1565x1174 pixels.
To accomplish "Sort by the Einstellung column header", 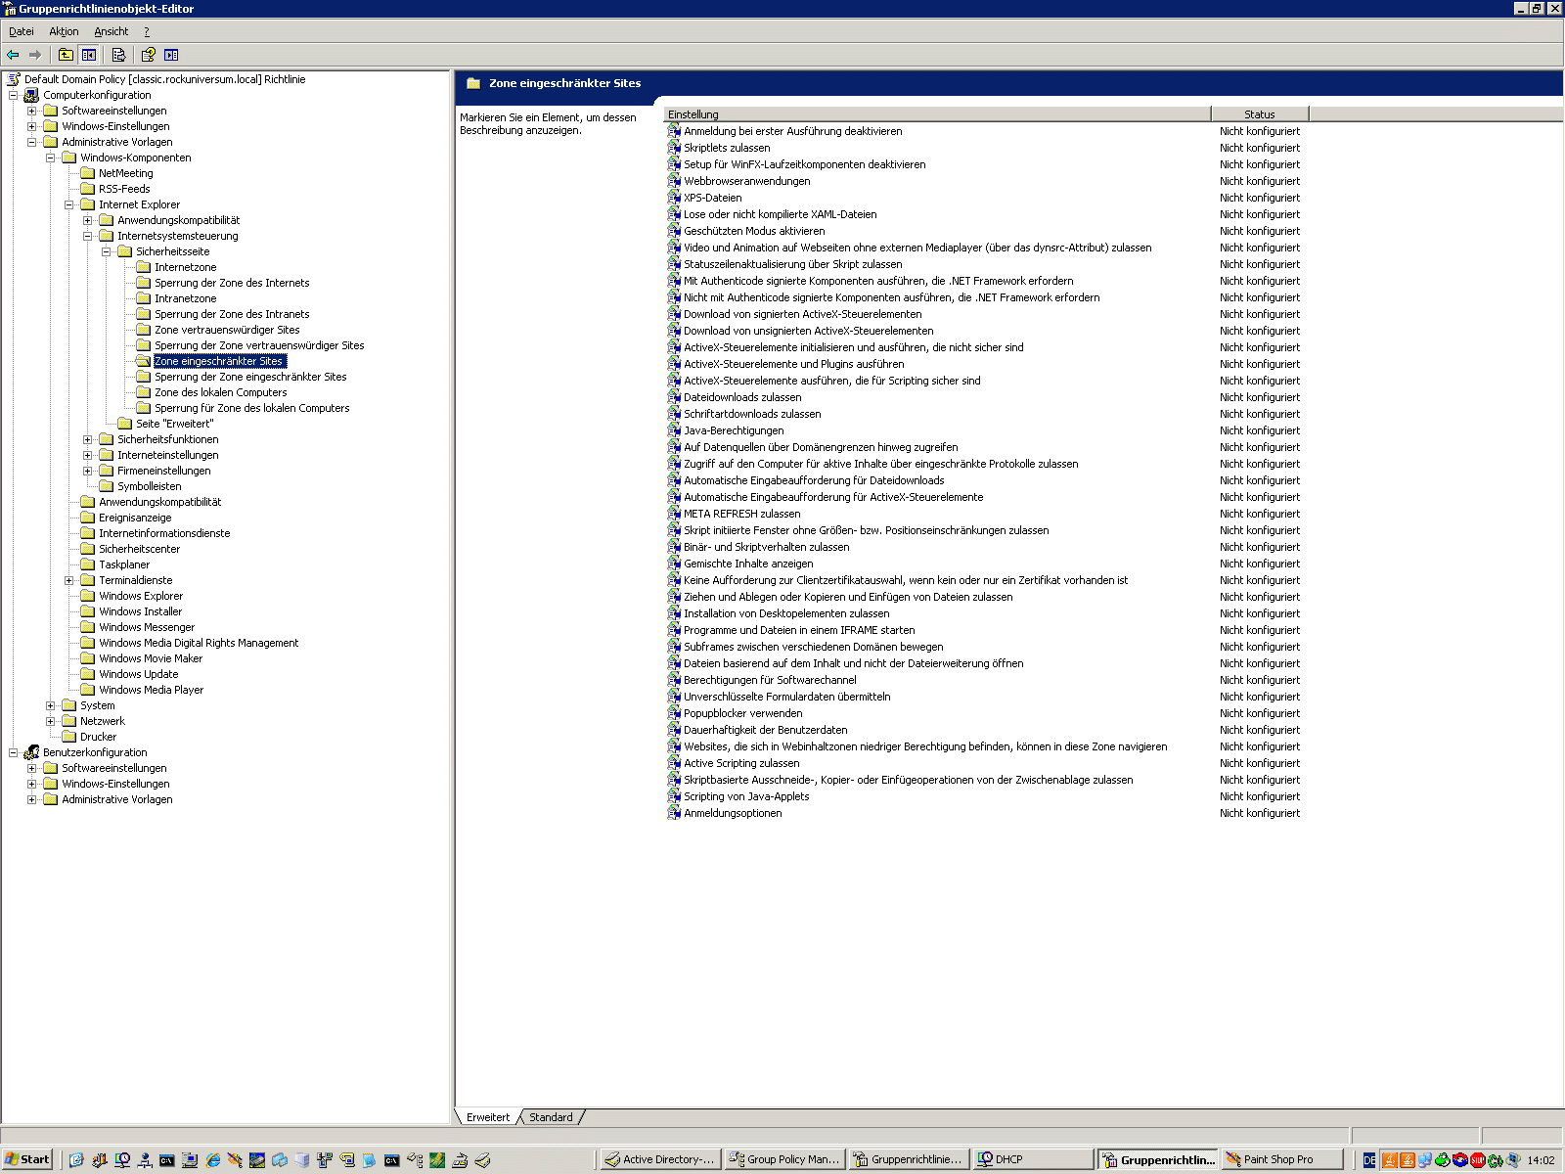I will (937, 113).
